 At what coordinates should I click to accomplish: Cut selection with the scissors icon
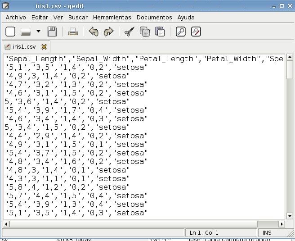pyautogui.click(x=129, y=32)
